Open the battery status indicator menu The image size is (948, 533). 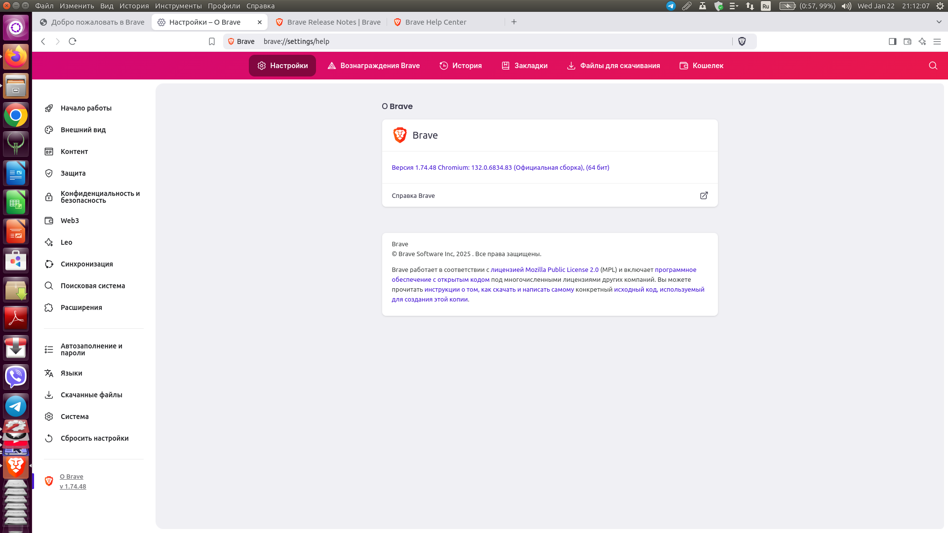(787, 6)
